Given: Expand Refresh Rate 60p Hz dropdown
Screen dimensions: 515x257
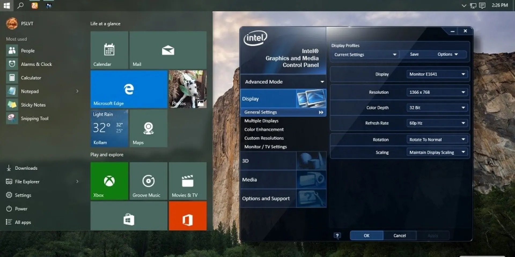Looking at the screenshot, I should pos(437,123).
